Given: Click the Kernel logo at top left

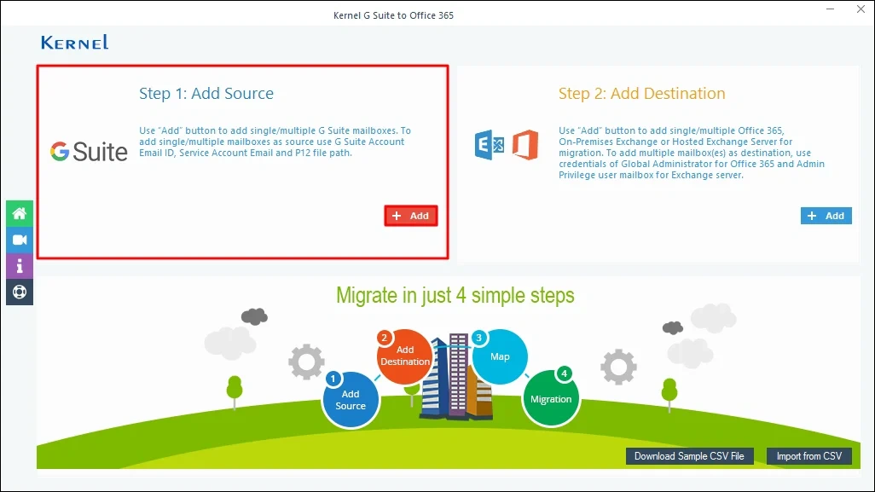Looking at the screenshot, I should tap(75, 43).
